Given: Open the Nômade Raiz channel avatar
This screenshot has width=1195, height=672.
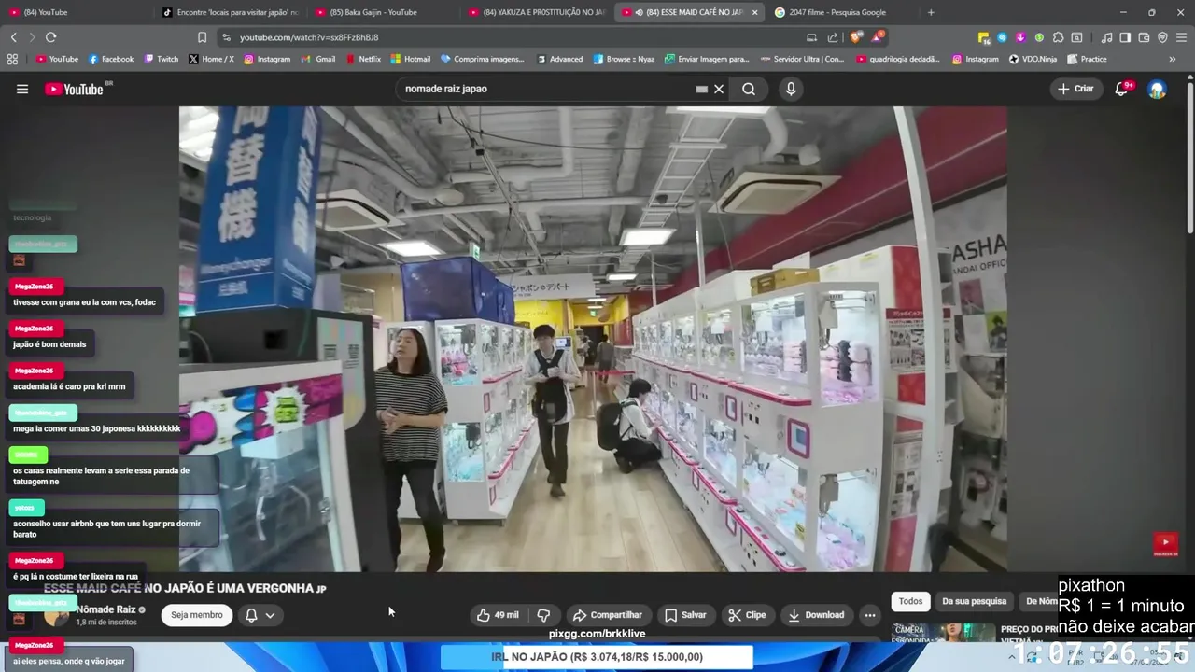Looking at the screenshot, I should tap(56, 615).
